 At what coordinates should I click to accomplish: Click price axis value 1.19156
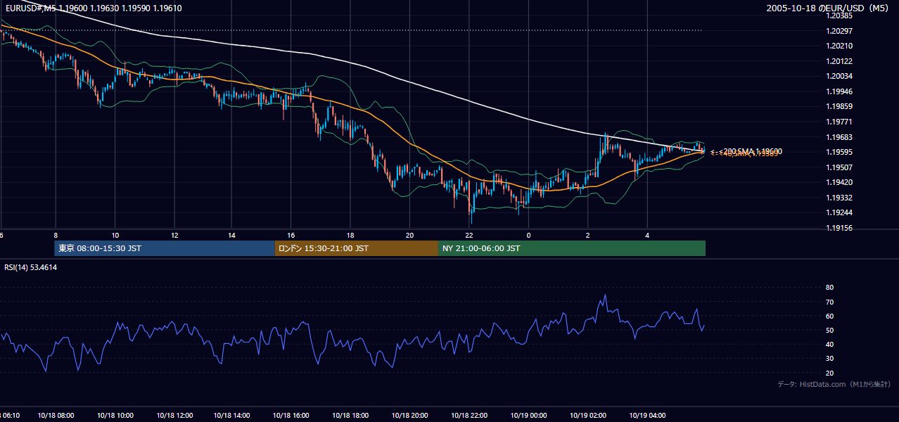(x=839, y=228)
